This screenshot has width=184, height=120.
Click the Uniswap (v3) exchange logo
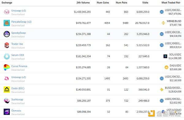(7, 12)
